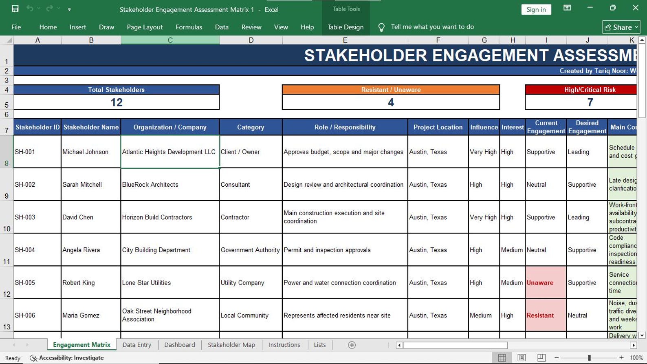Open the Page Layout ribbon tab
Viewport: 647px width, 364px height.
tap(145, 27)
